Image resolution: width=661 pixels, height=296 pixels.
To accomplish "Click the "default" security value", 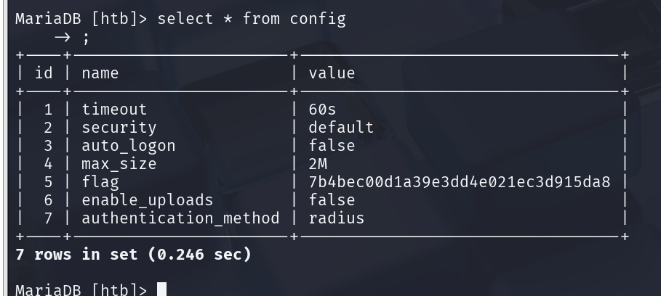I will coord(341,128).
